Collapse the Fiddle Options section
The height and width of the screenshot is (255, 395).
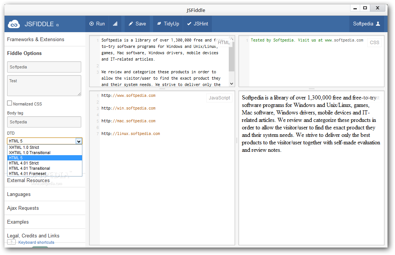point(24,53)
